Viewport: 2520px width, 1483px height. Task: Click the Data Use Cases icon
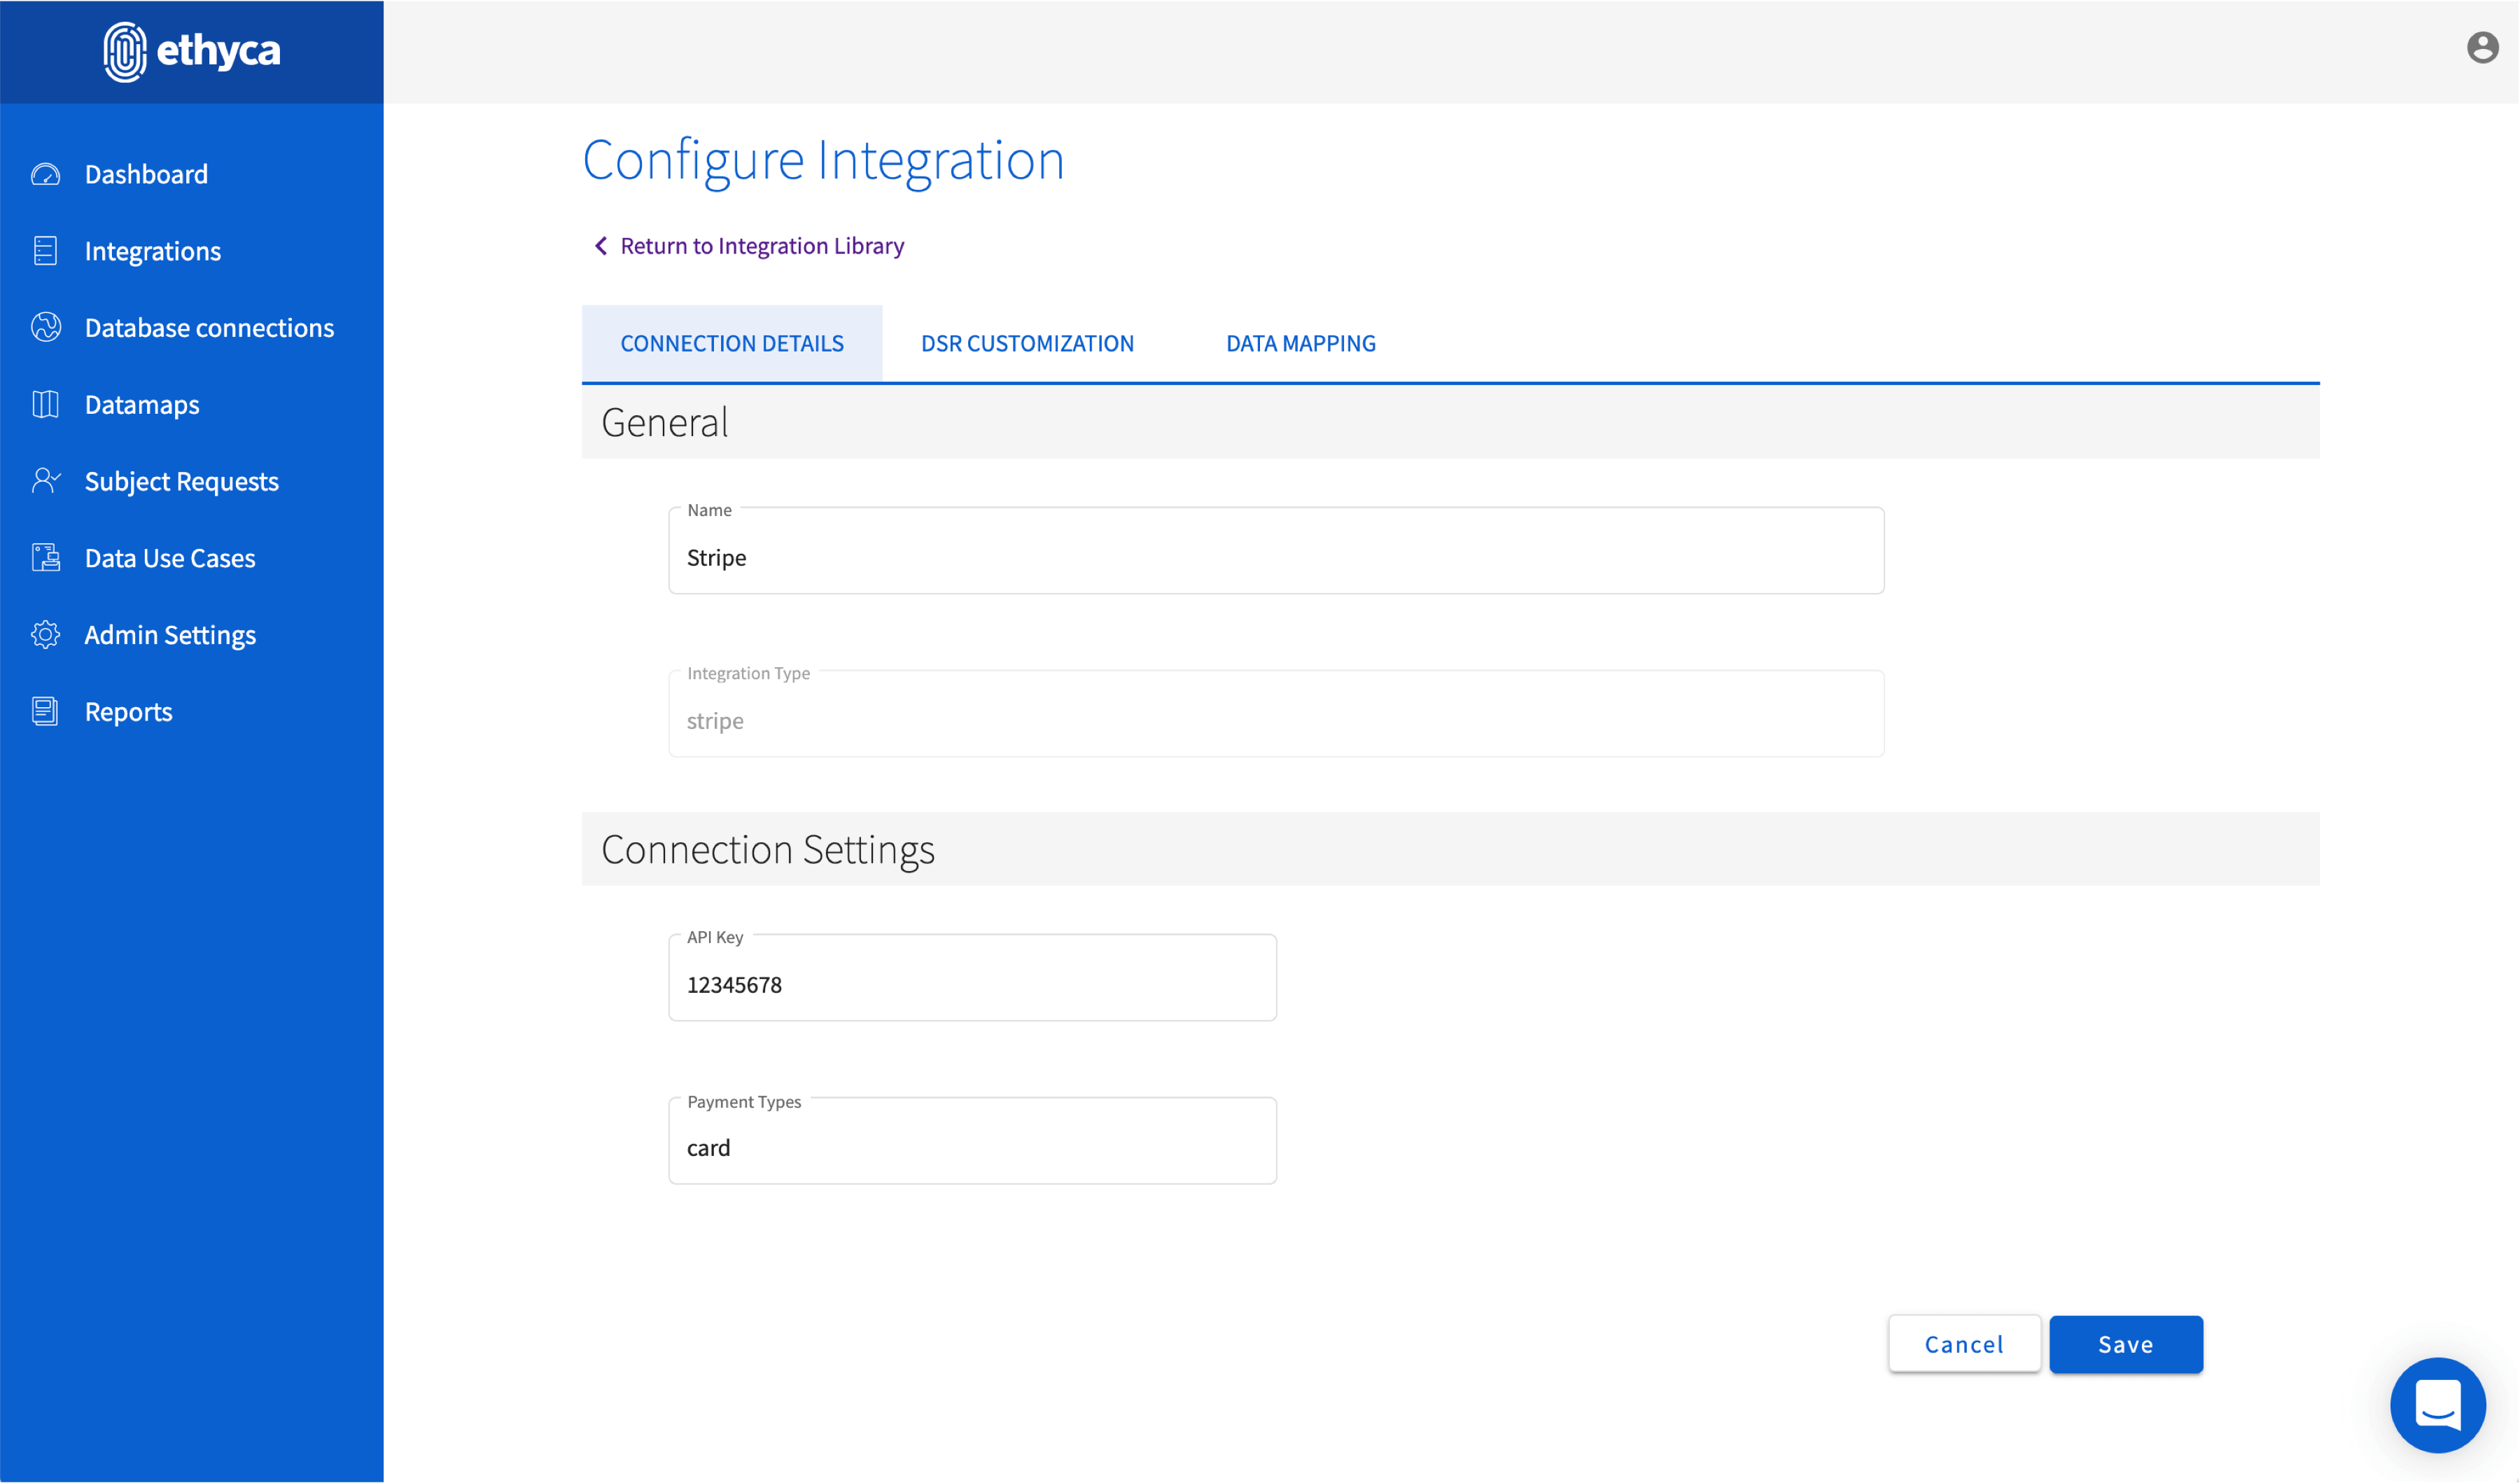pos(46,558)
